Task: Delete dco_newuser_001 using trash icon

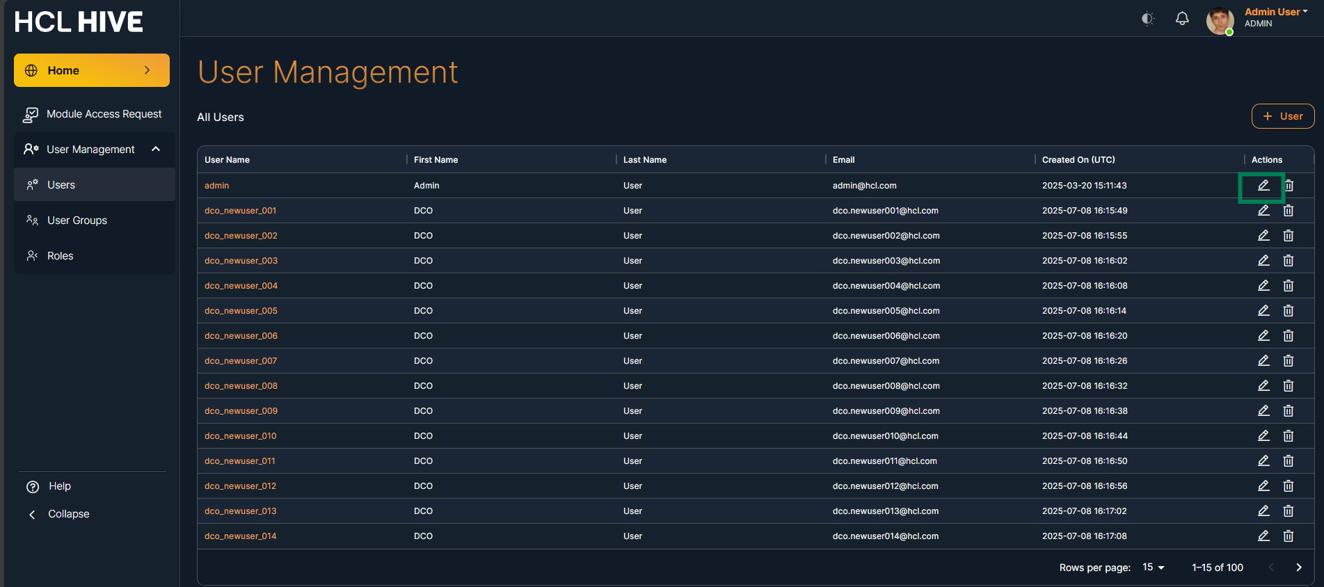Action: pyautogui.click(x=1289, y=211)
